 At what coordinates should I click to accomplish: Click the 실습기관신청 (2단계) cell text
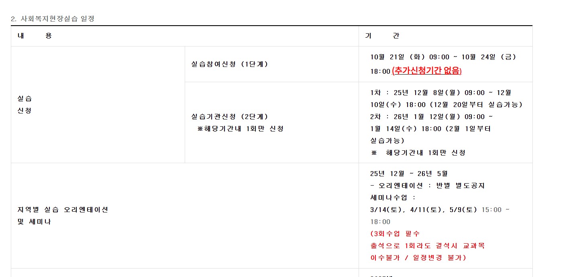[230, 117]
